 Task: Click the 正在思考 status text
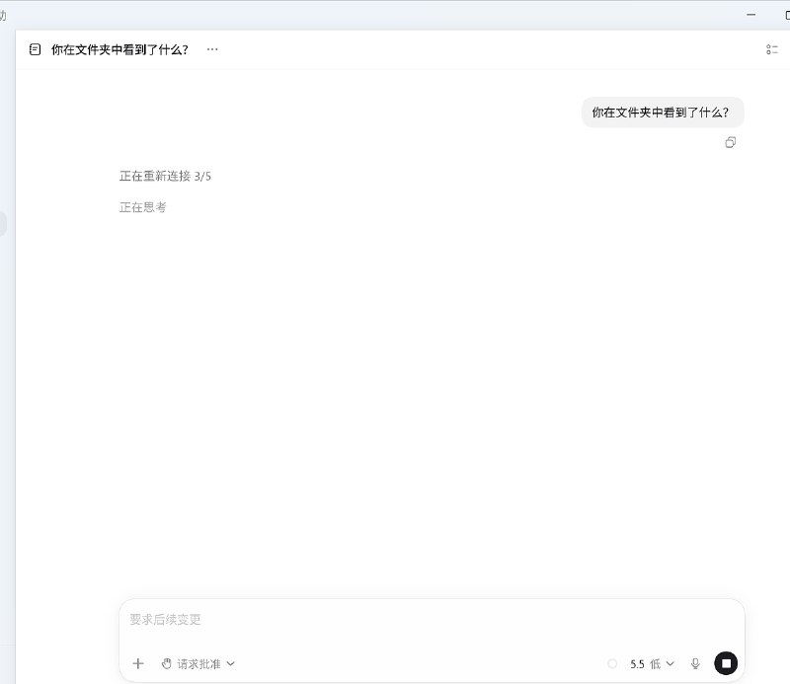pos(142,207)
